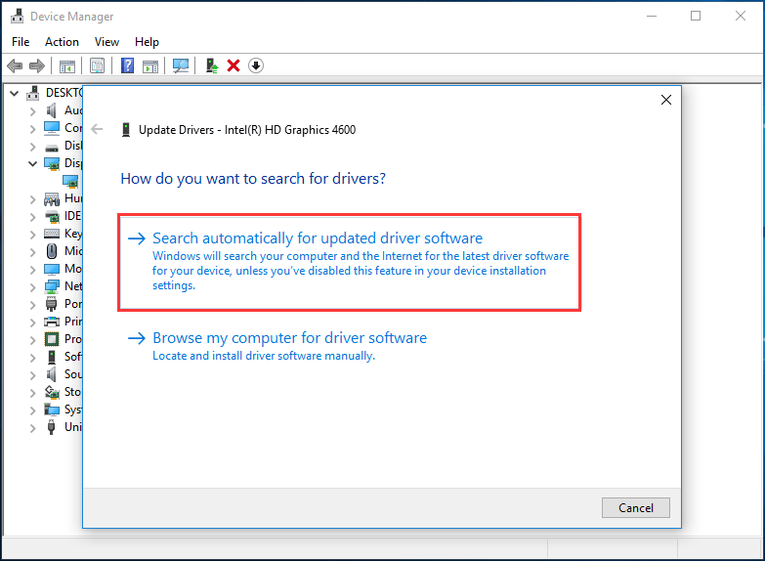This screenshot has width=765, height=561.
Task: Click the red X Uninstall device icon
Action: 234,65
